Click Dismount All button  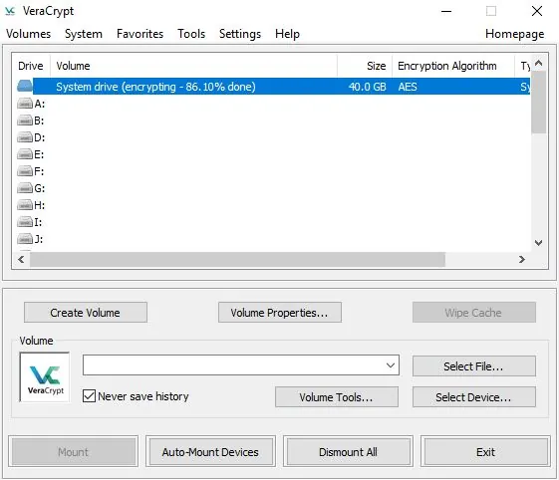tap(348, 452)
